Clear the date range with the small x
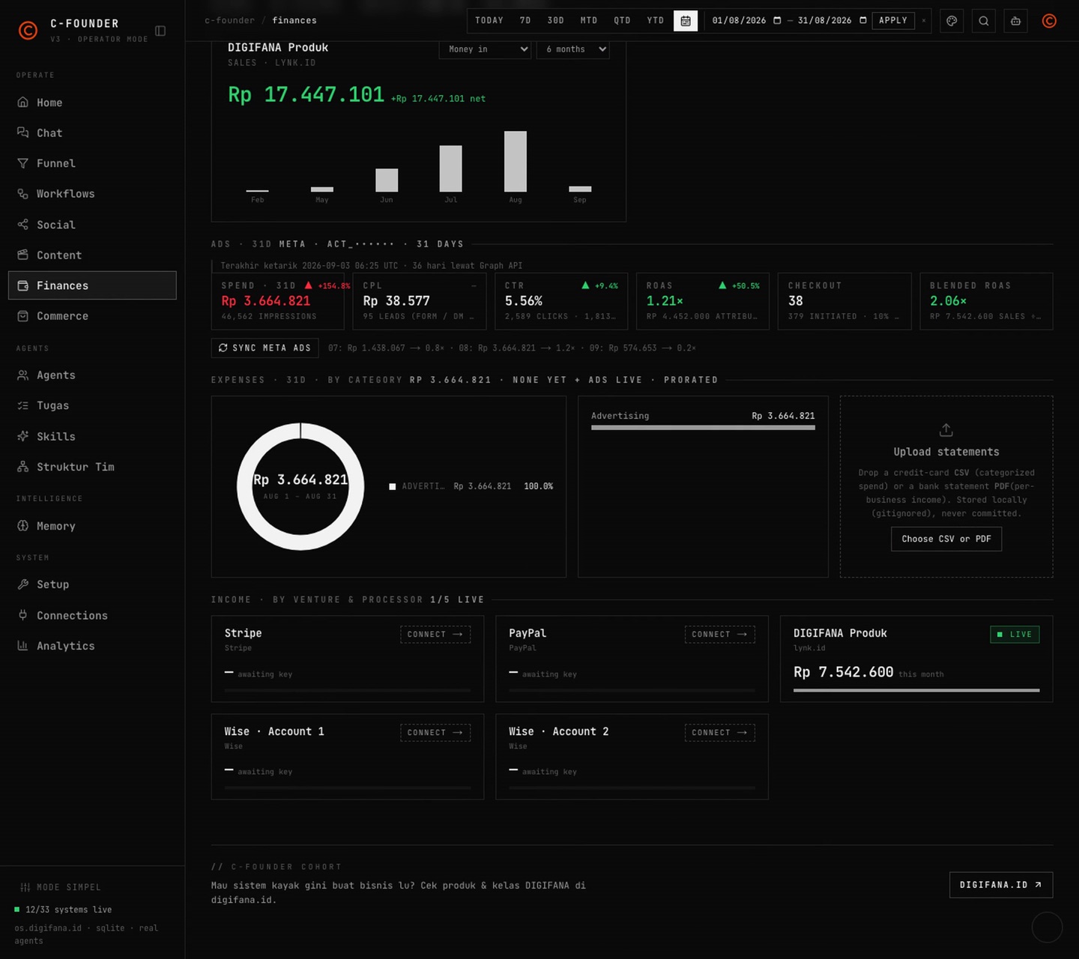The width and height of the screenshot is (1079, 959). (924, 21)
